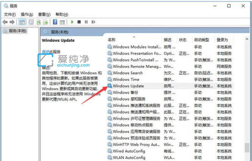
Task: Click the Refresh toolbar icon
Action: [x=38, y=22]
